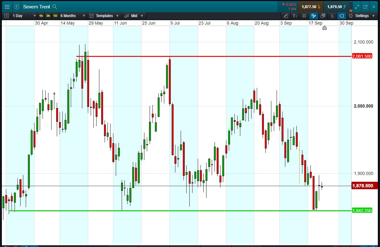Viewport: 380px width, 247px height.
Task: Select the text annotation tool
Action: pyautogui.click(x=295, y=16)
